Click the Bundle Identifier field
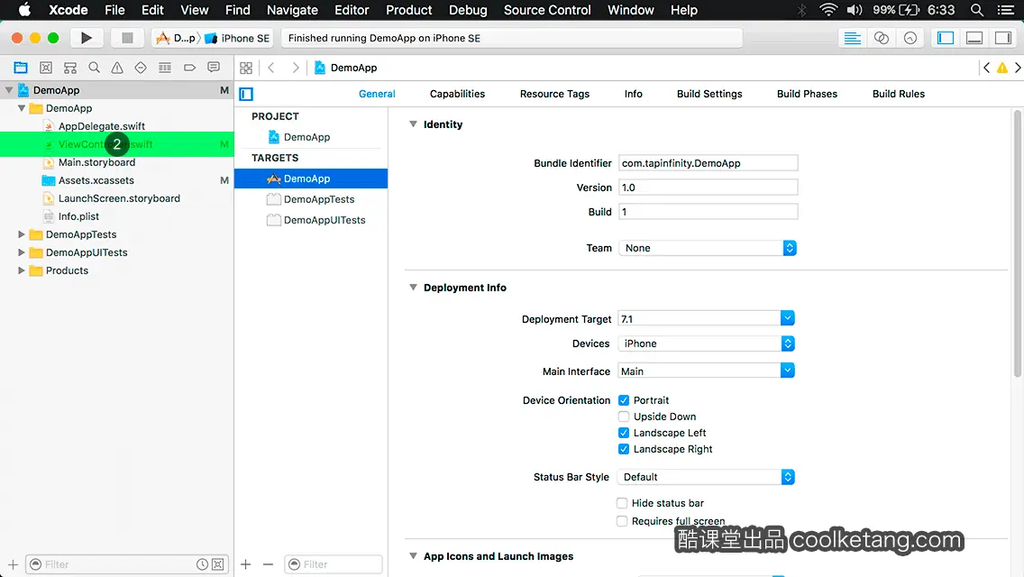The height and width of the screenshot is (577, 1024). pyautogui.click(x=708, y=162)
